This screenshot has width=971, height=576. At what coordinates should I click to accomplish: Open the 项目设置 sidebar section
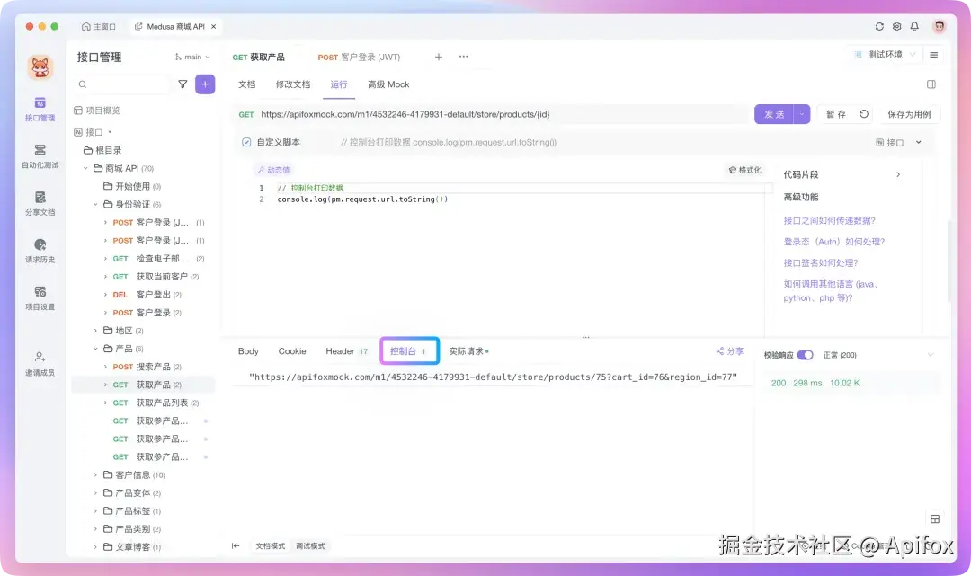click(x=40, y=298)
